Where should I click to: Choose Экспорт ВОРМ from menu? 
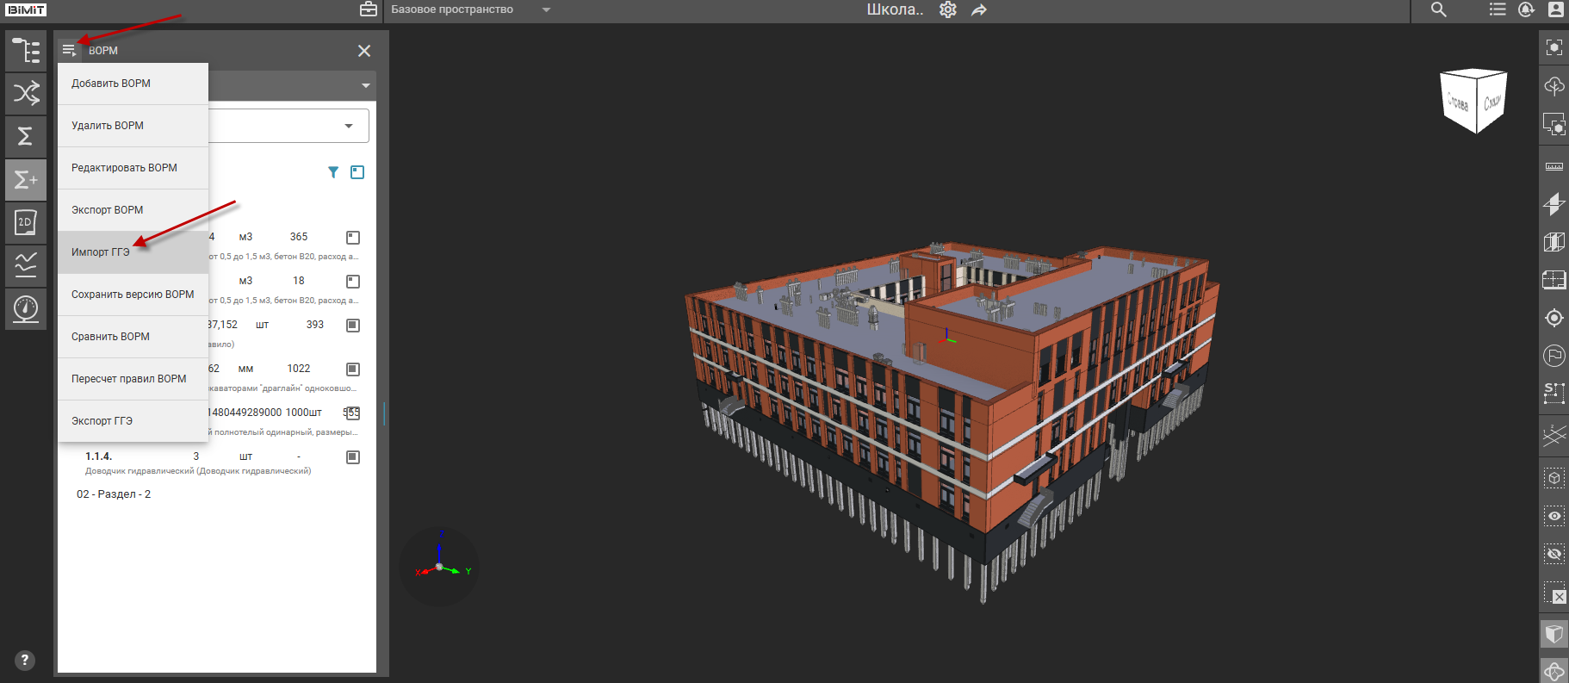pos(133,210)
